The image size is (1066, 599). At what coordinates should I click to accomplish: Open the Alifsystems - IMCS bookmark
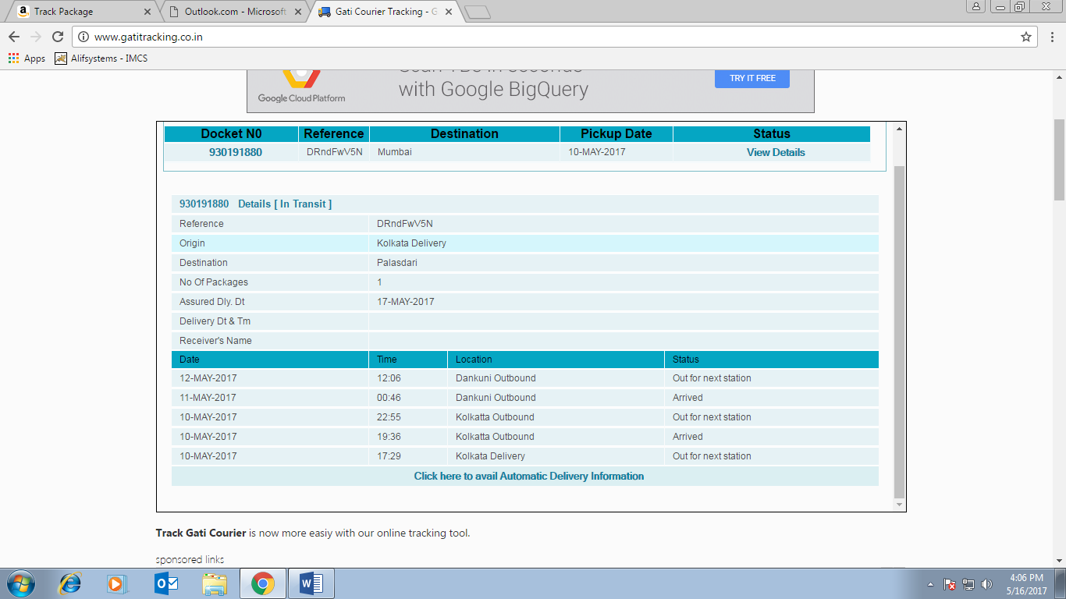click(101, 58)
